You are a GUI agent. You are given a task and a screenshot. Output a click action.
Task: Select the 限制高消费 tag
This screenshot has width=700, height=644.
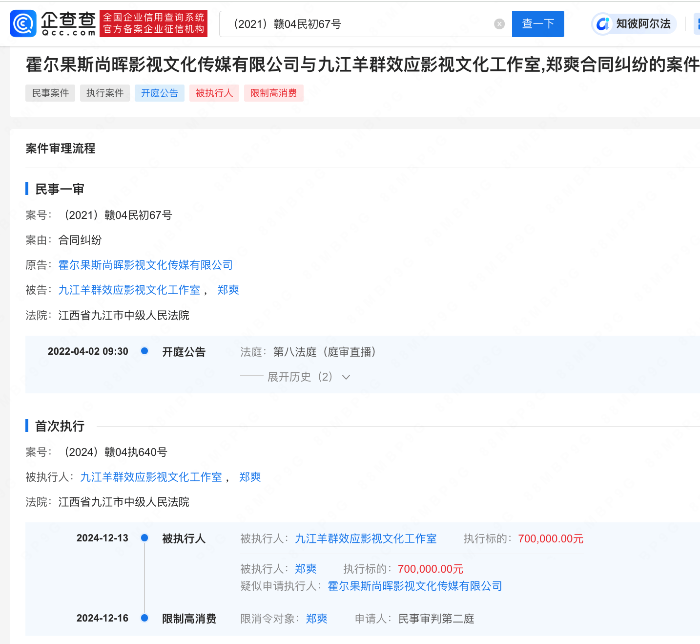click(274, 93)
